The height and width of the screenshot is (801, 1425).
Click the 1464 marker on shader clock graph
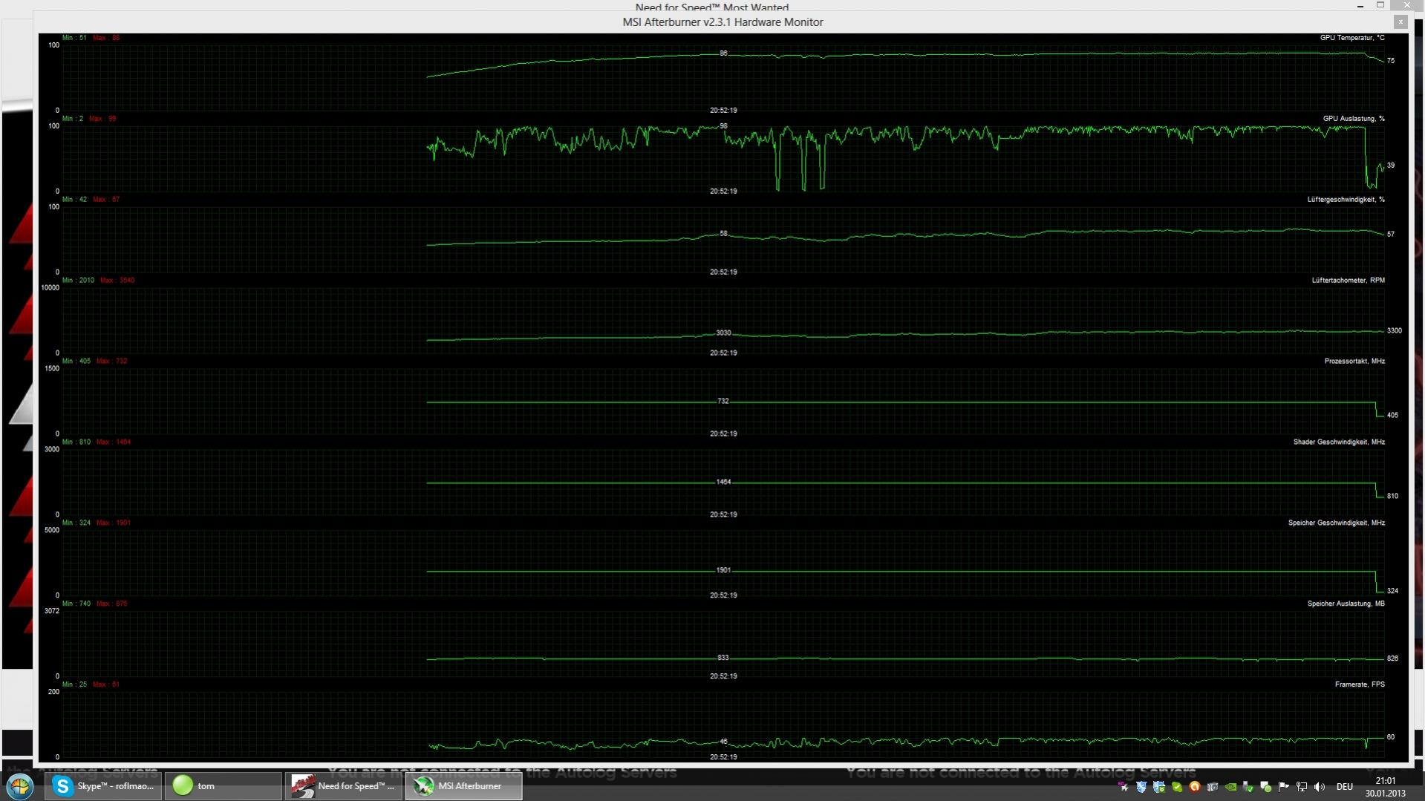click(x=723, y=483)
